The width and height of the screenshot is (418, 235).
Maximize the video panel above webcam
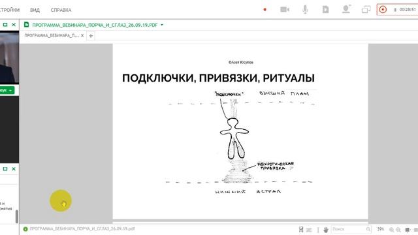point(5,25)
